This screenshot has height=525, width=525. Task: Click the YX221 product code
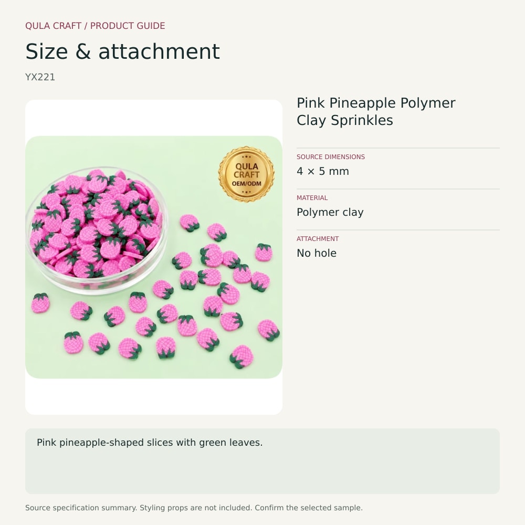pos(40,77)
